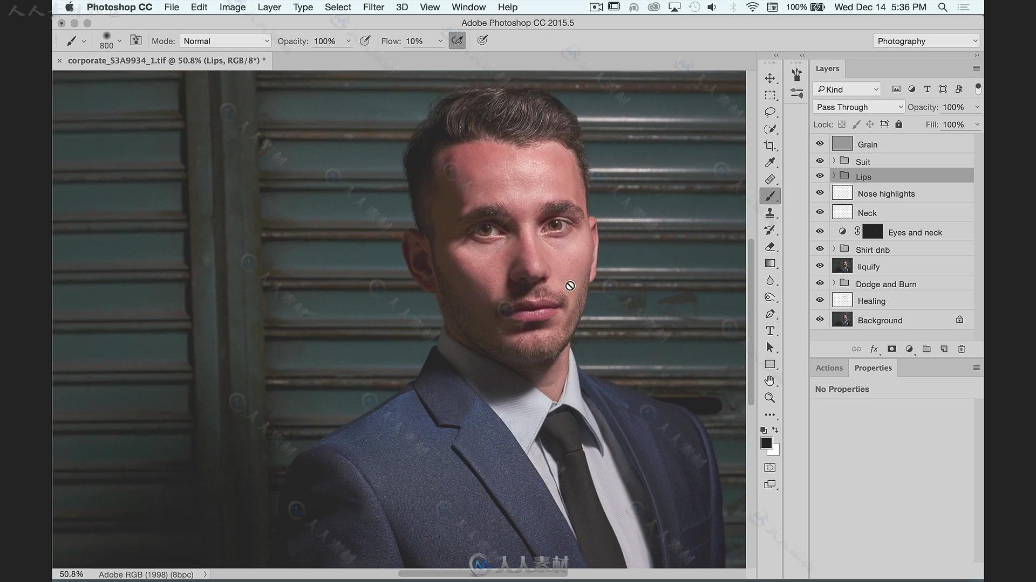The width and height of the screenshot is (1036, 582).
Task: Hide the liquify layer
Action: coord(820,266)
